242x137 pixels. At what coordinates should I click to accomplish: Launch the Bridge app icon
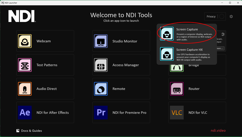(177, 68)
